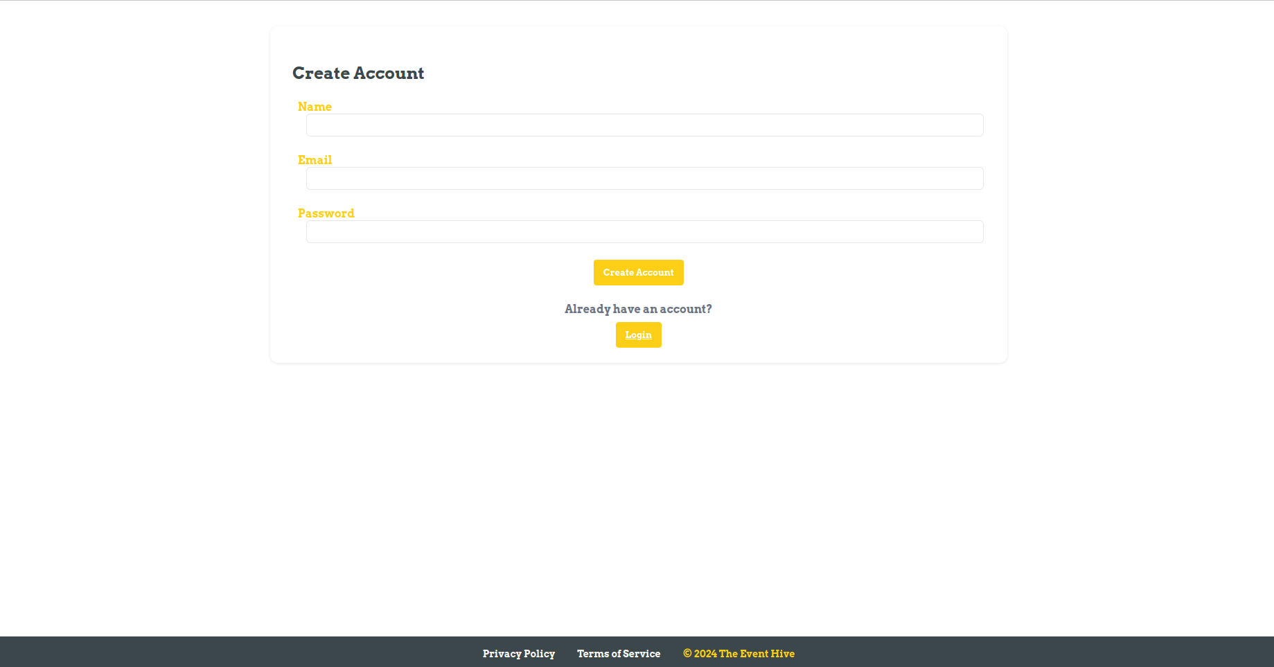Go to the Login button
Screen dimensions: 1274x667
coord(638,335)
